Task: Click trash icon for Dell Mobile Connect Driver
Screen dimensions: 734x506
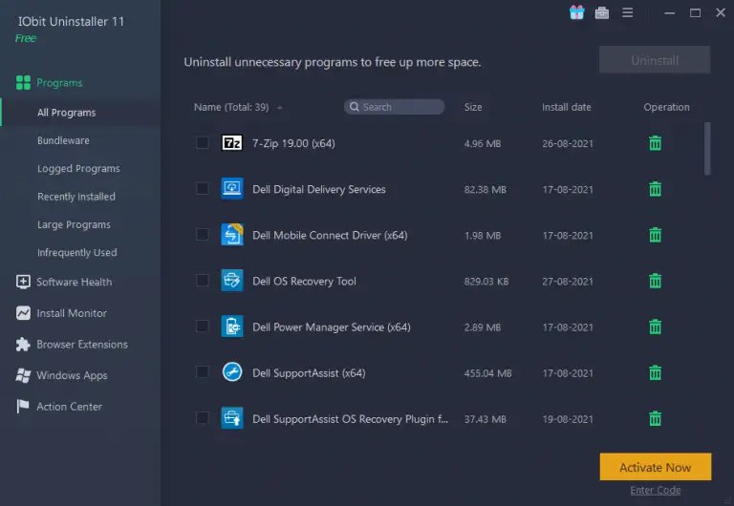Action: [x=656, y=235]
